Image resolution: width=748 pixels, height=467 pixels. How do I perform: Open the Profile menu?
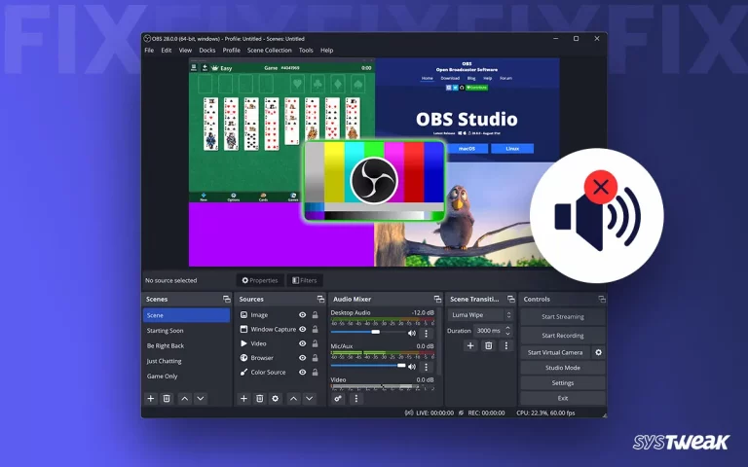(x=232, y=50)
